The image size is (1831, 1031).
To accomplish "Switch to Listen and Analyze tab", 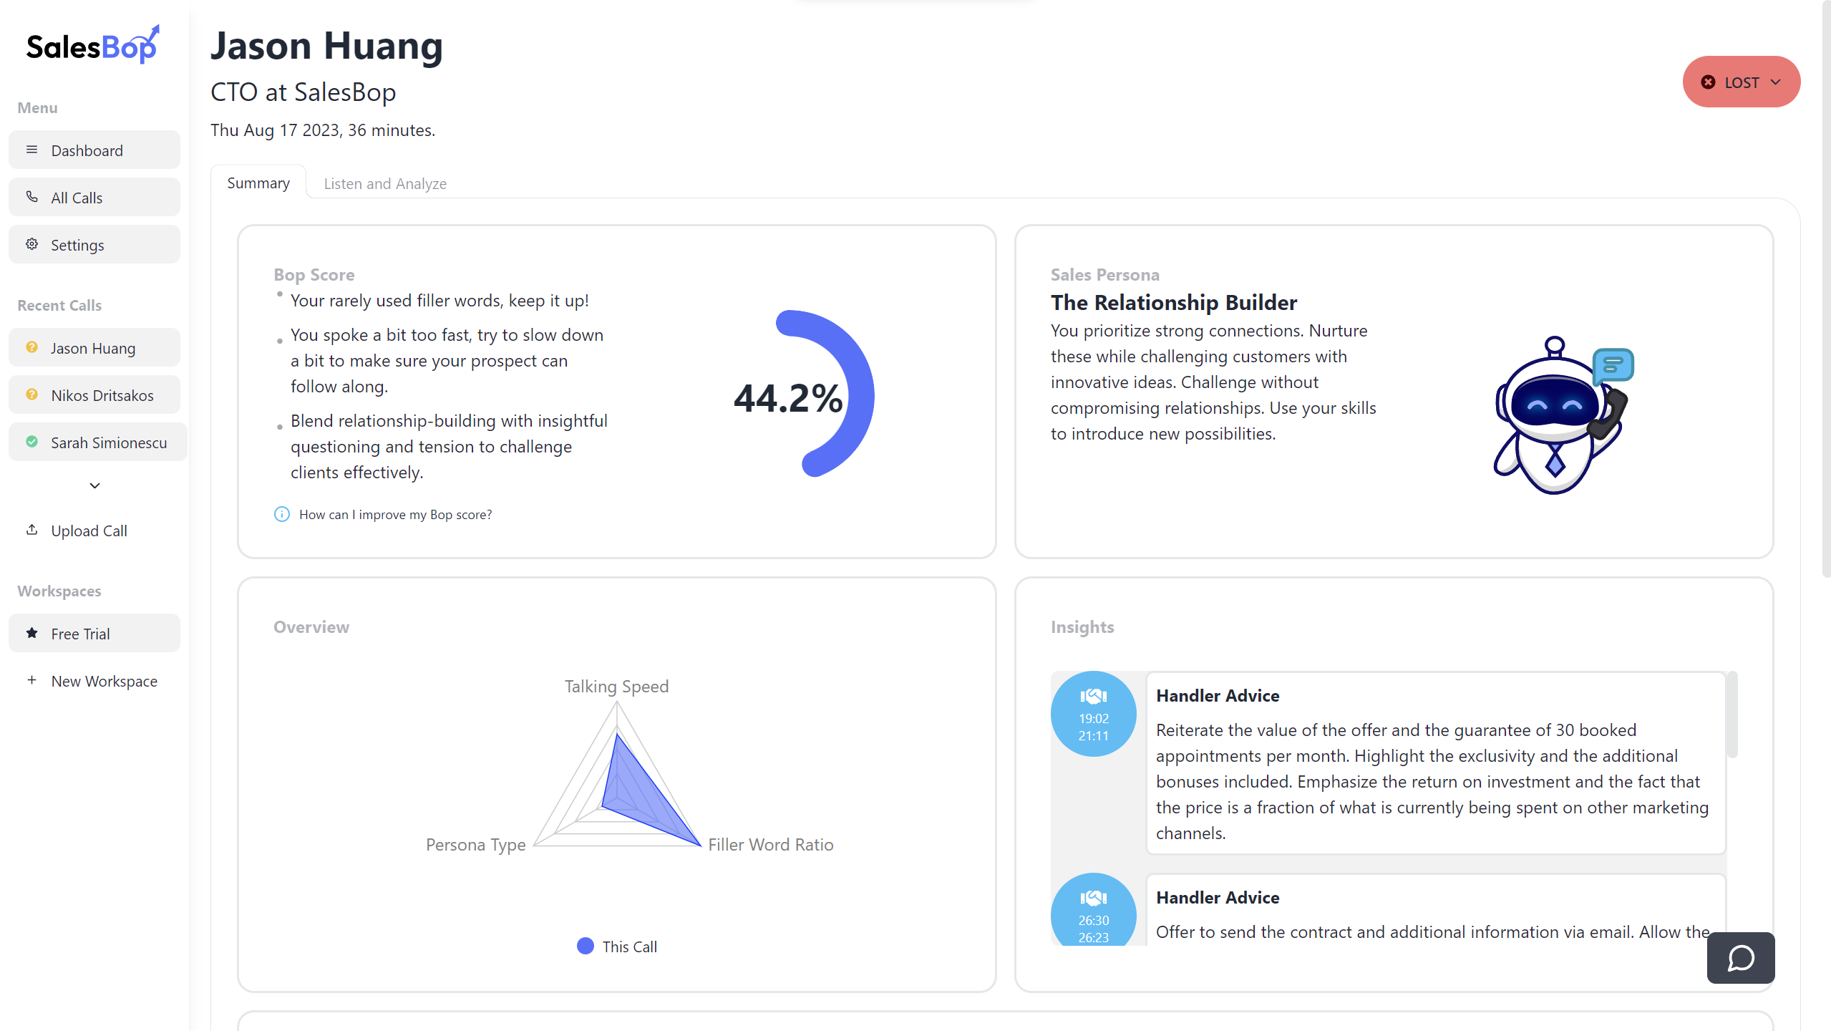I will coord(385,183).
